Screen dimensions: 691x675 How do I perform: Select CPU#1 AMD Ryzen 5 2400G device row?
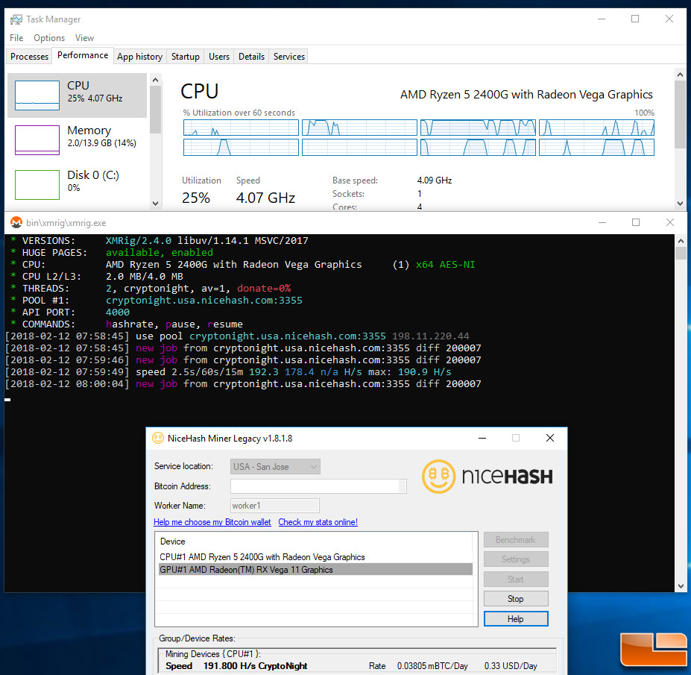click(x=315, y=557)
